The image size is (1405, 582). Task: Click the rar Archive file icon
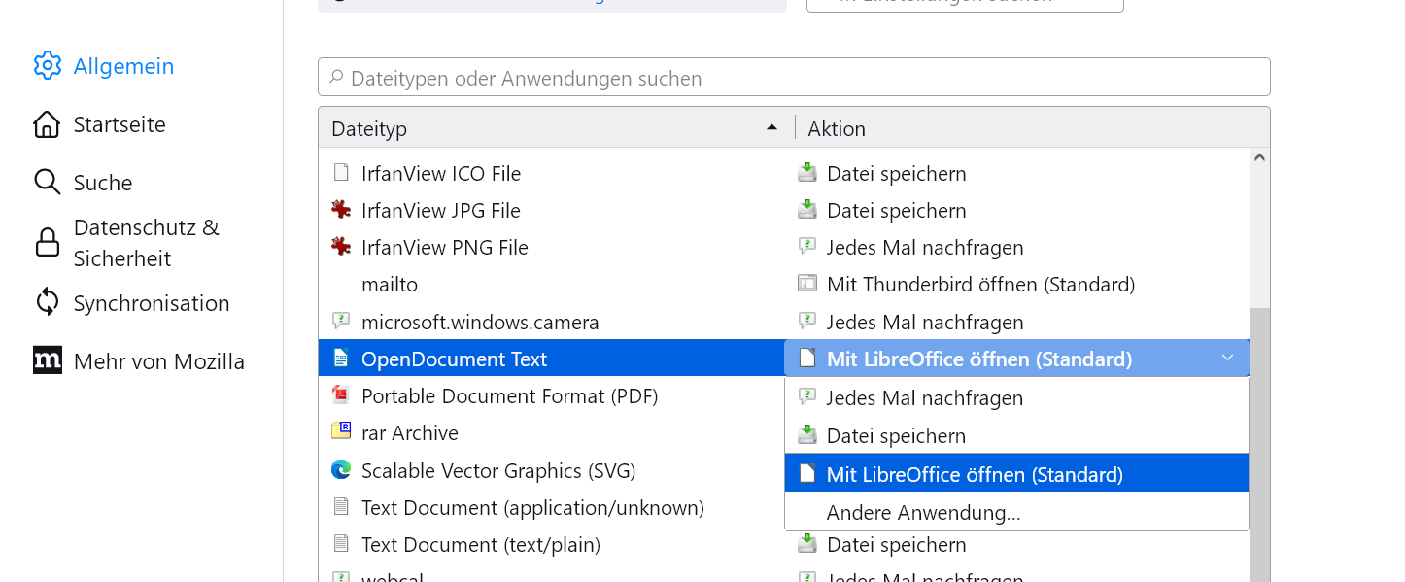tap(340, 432)
